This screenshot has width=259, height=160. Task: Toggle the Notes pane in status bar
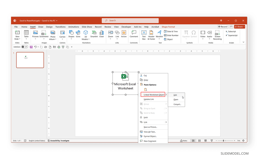coord(184,141)
